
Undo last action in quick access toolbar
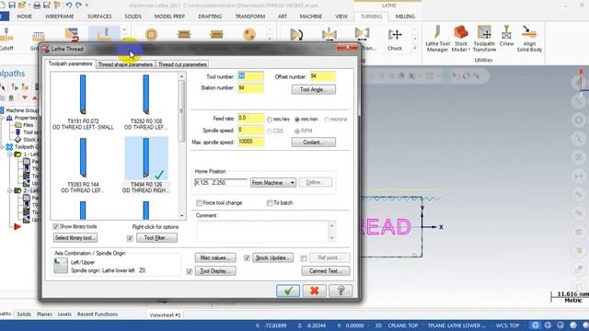(x=69, y=6)
